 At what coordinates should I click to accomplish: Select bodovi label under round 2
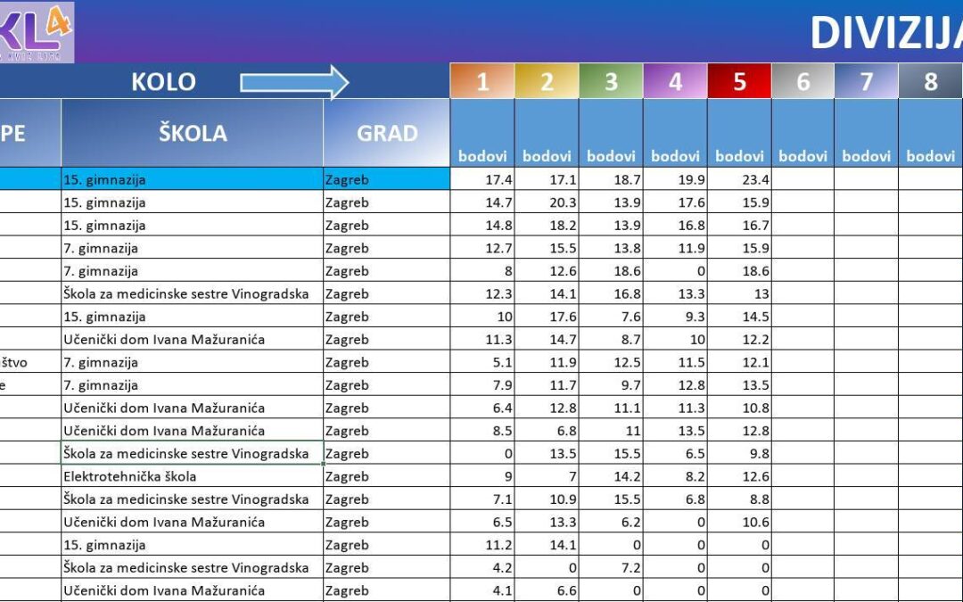coord(547,155)
